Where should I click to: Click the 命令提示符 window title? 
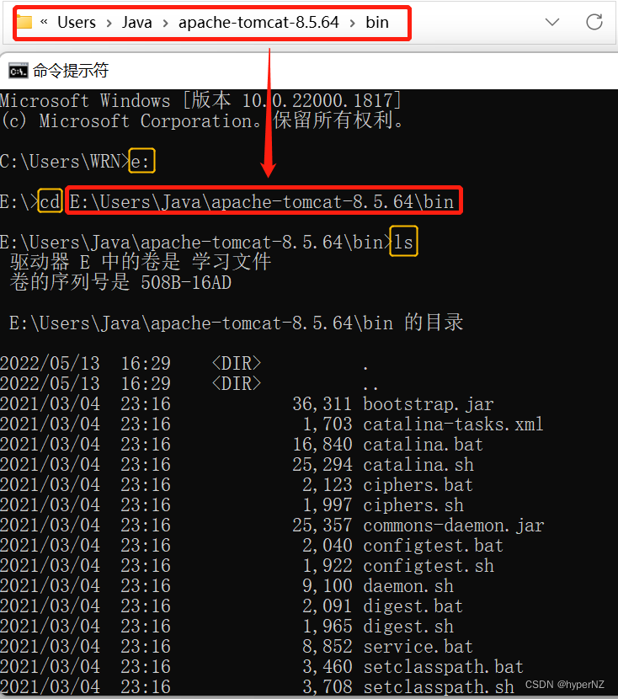[x=71, y=71]
